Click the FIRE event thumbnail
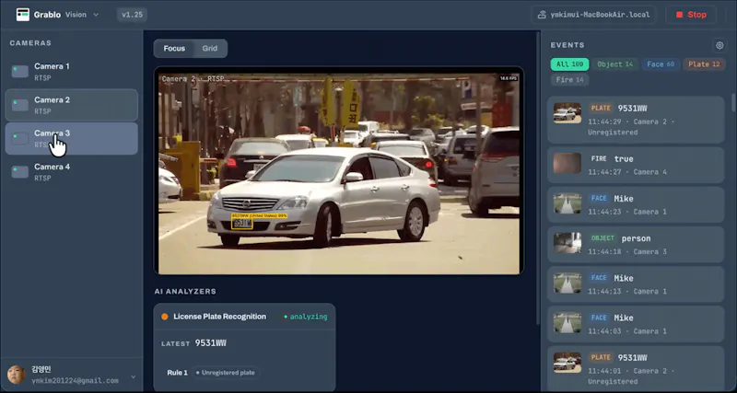The image size is (737, 393). pos(567,163)
